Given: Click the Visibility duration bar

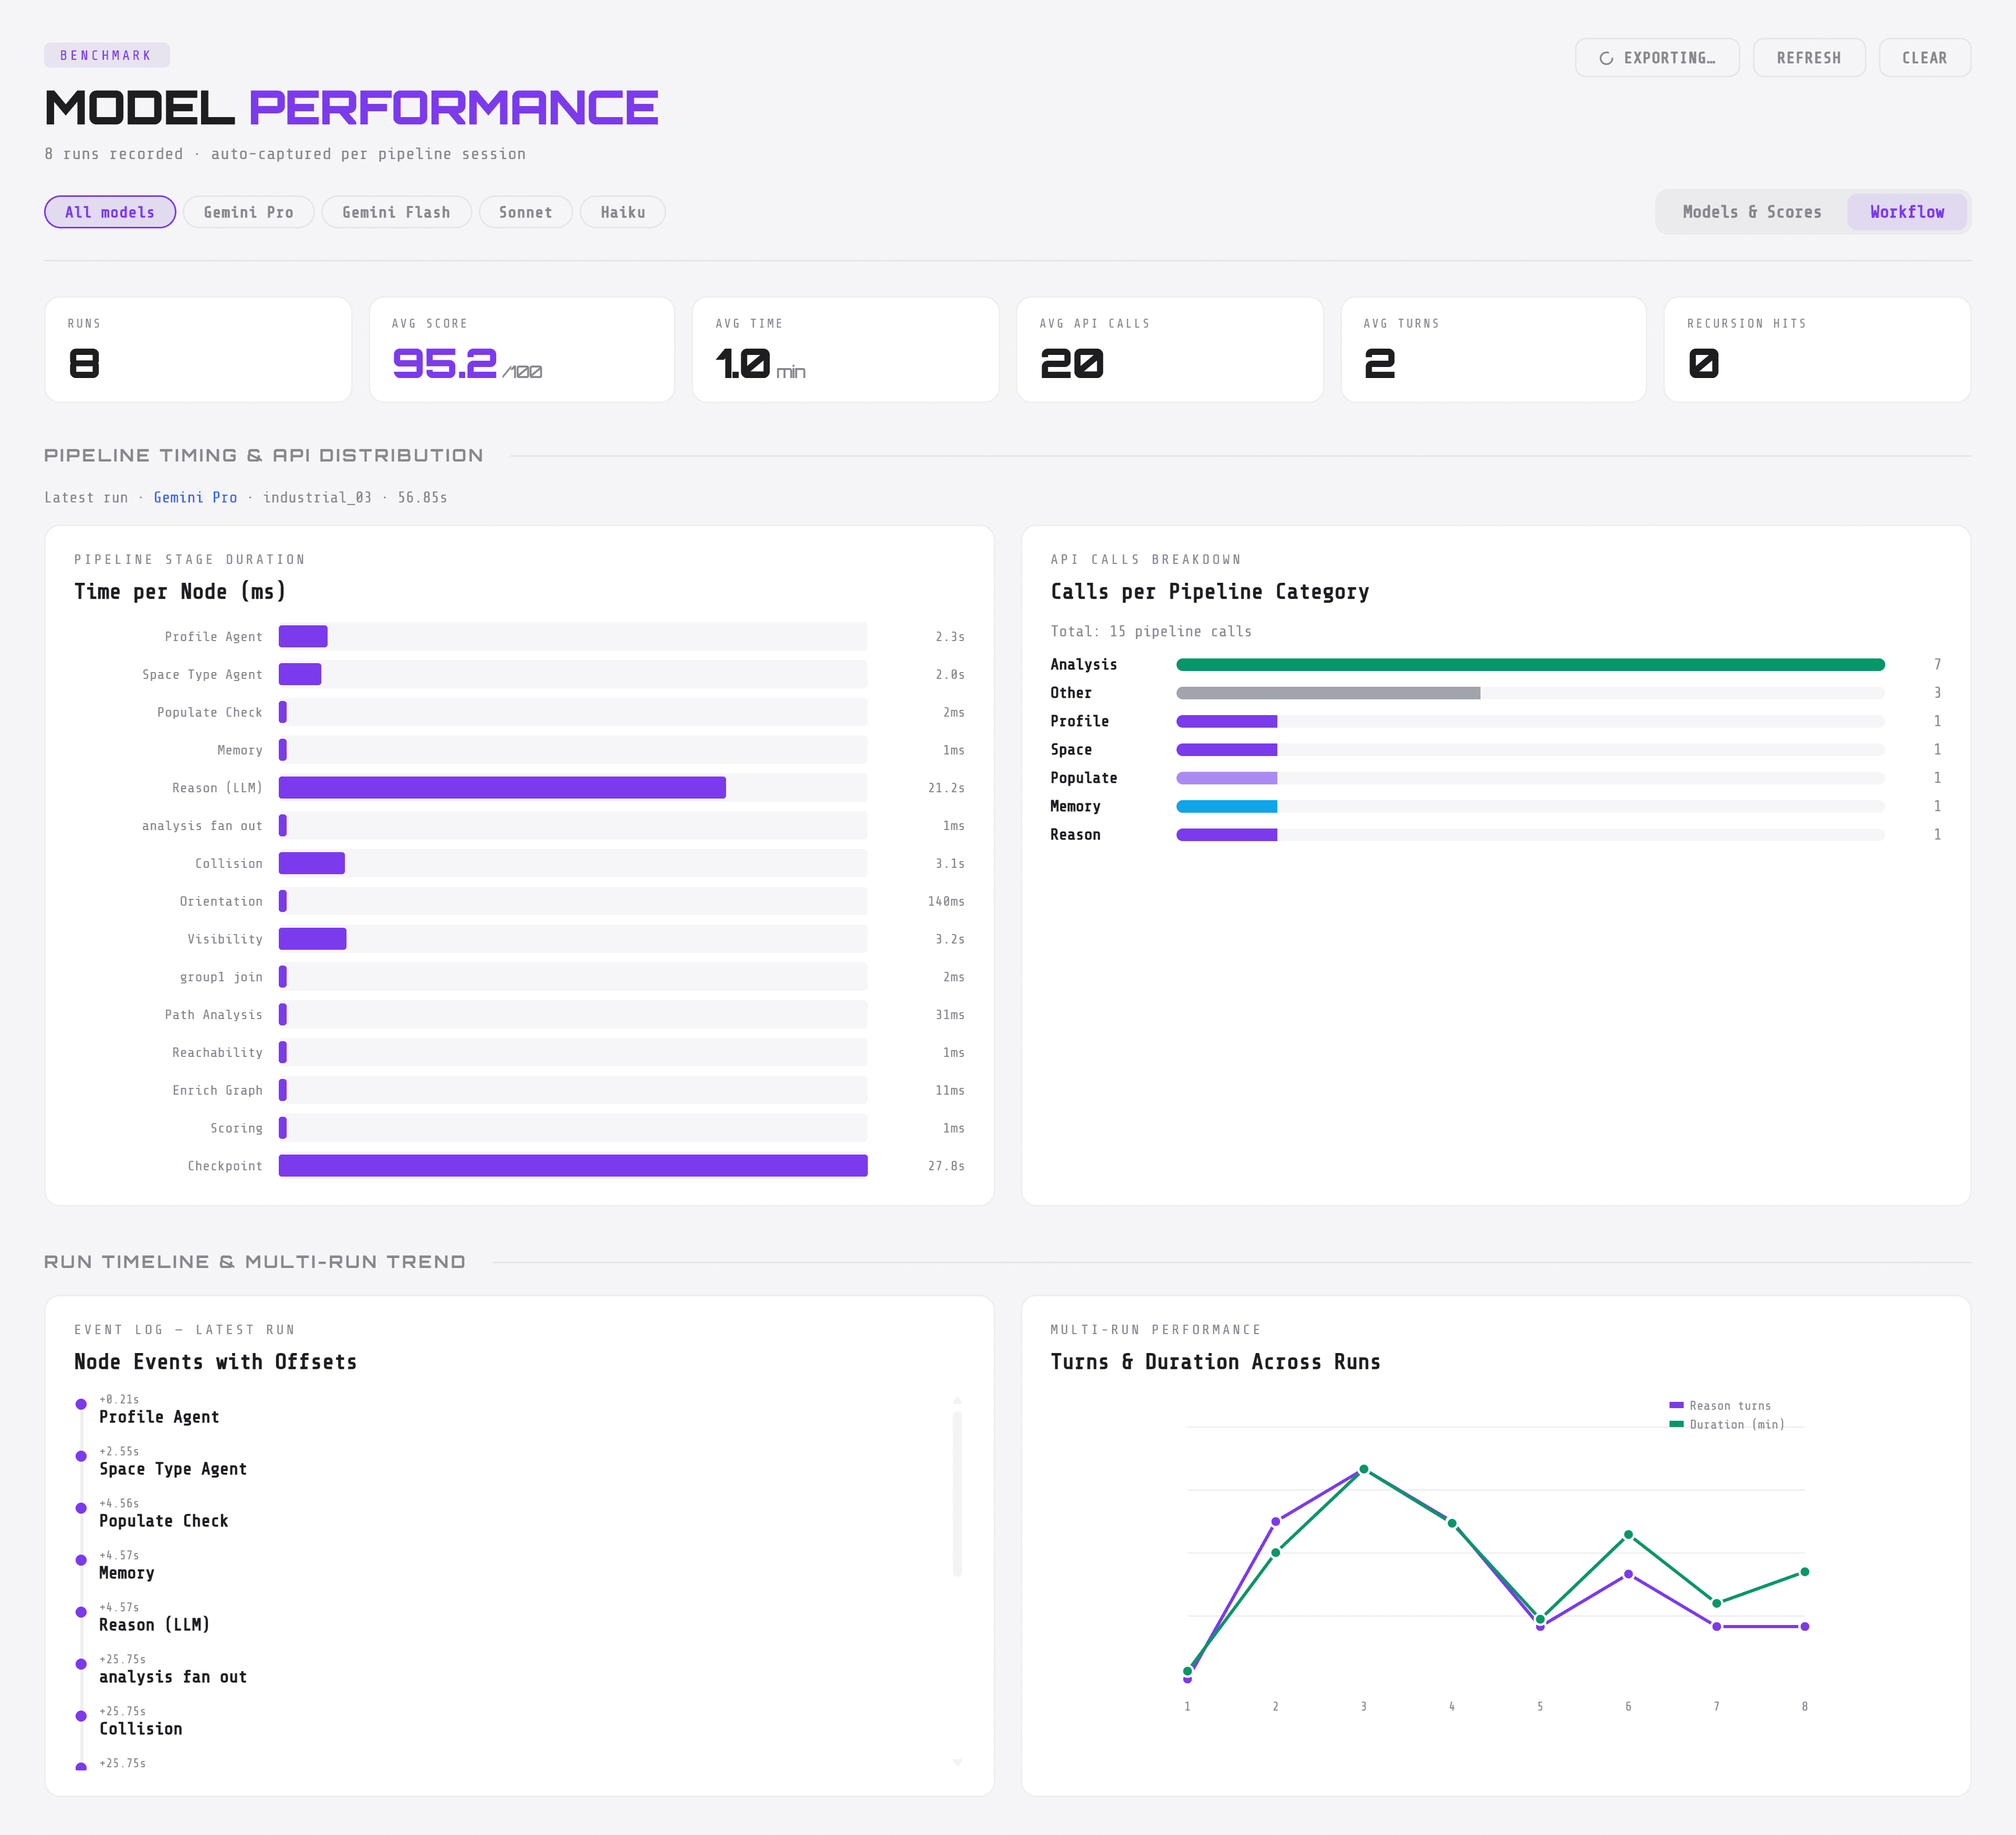Looking at the screenshot, I should point(313,939).
